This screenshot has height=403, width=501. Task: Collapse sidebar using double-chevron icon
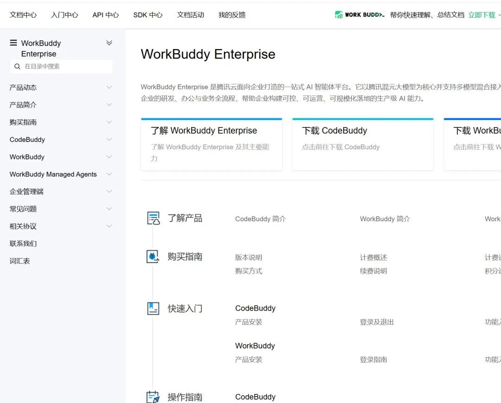(x=109, y=43)
